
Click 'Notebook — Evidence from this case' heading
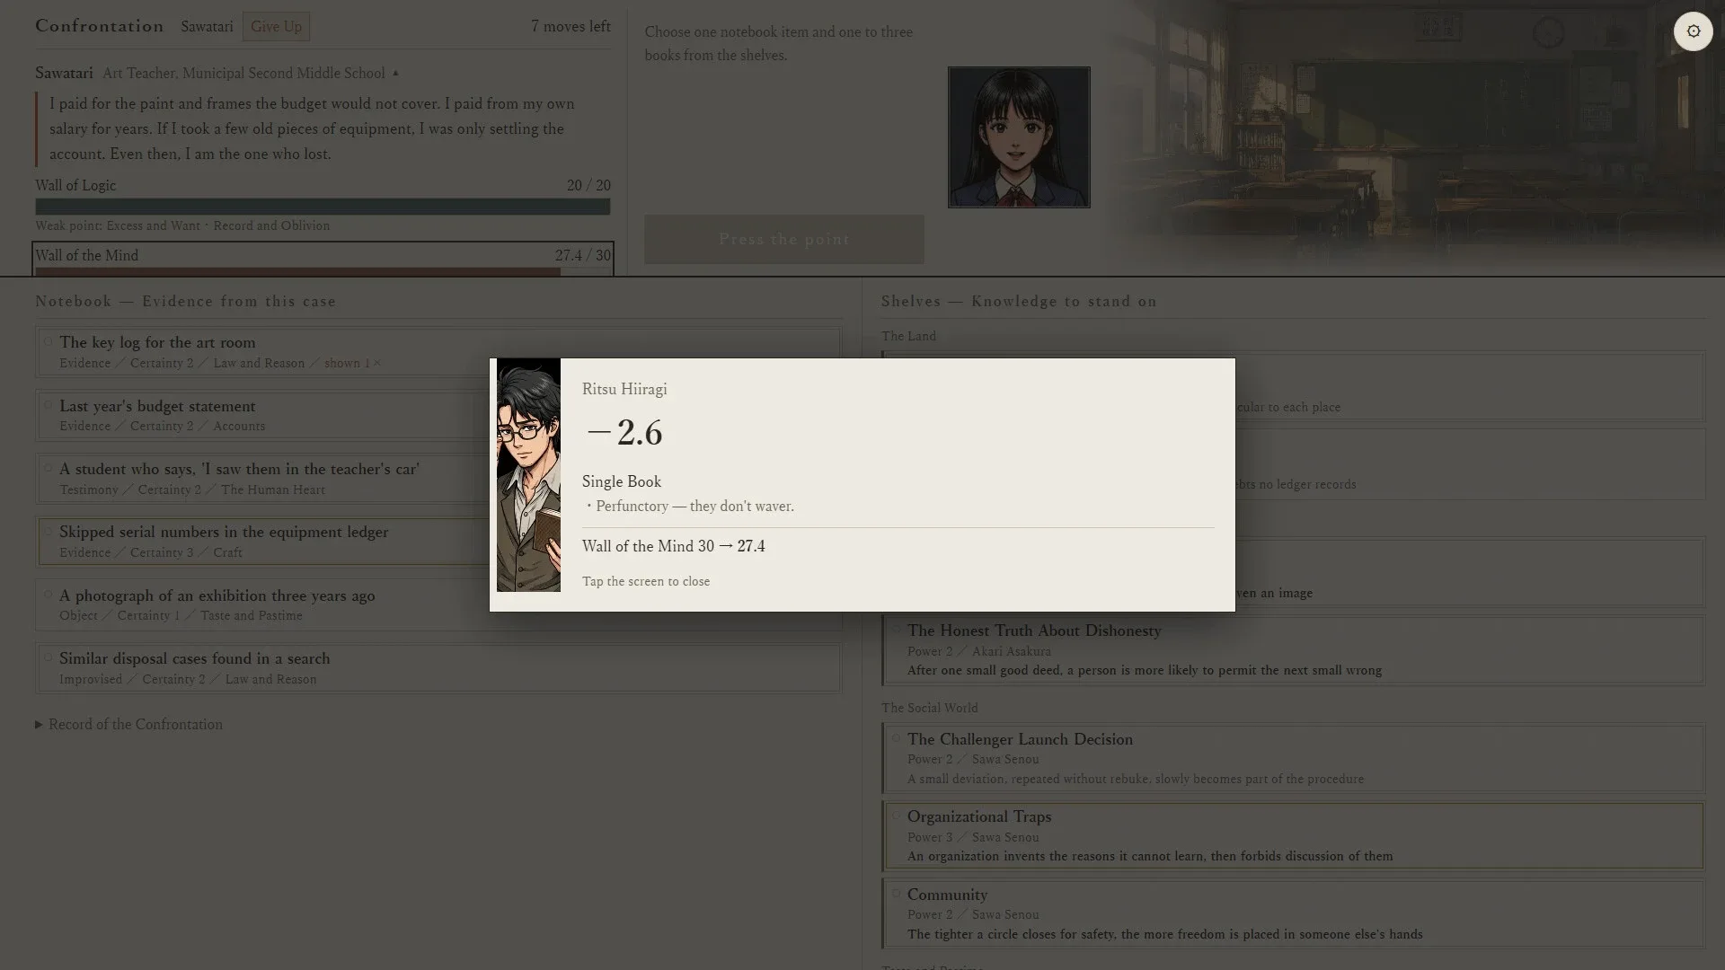coord(185,301)
